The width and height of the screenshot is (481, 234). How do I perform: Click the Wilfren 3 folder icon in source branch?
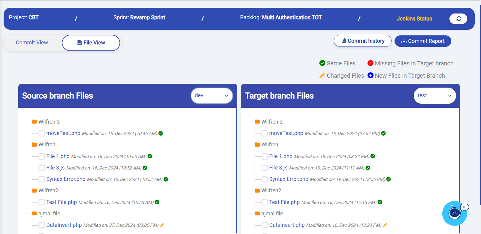pyautogui.click(x=34, y=121)
